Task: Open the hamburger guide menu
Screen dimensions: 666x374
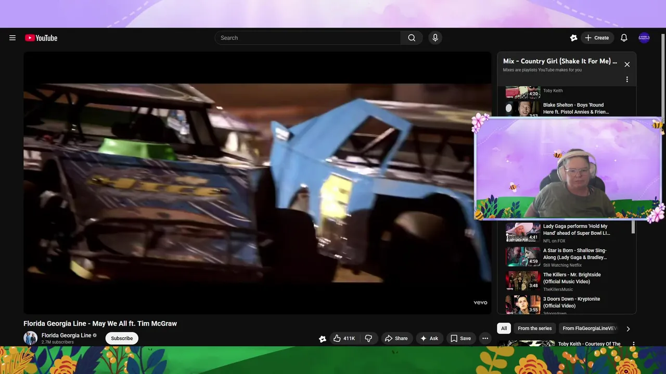Action: pyautogui.click(x=12, y=38)
